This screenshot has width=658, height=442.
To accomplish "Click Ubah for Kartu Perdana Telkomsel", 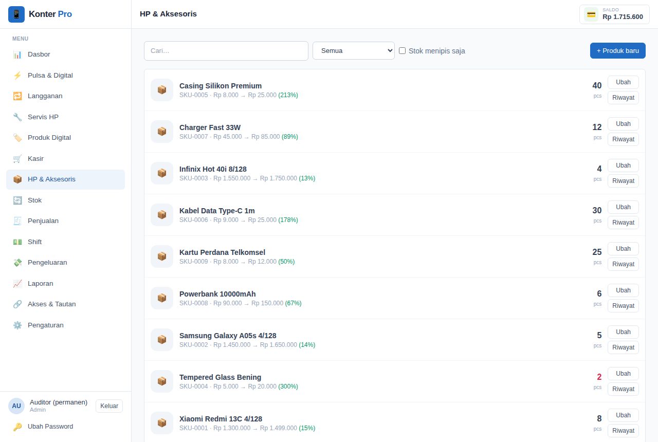I will pyautogui.click(x=623, y=249).
